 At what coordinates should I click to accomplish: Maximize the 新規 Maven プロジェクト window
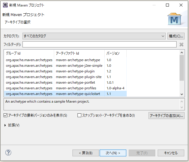click(x=167, y=5)
